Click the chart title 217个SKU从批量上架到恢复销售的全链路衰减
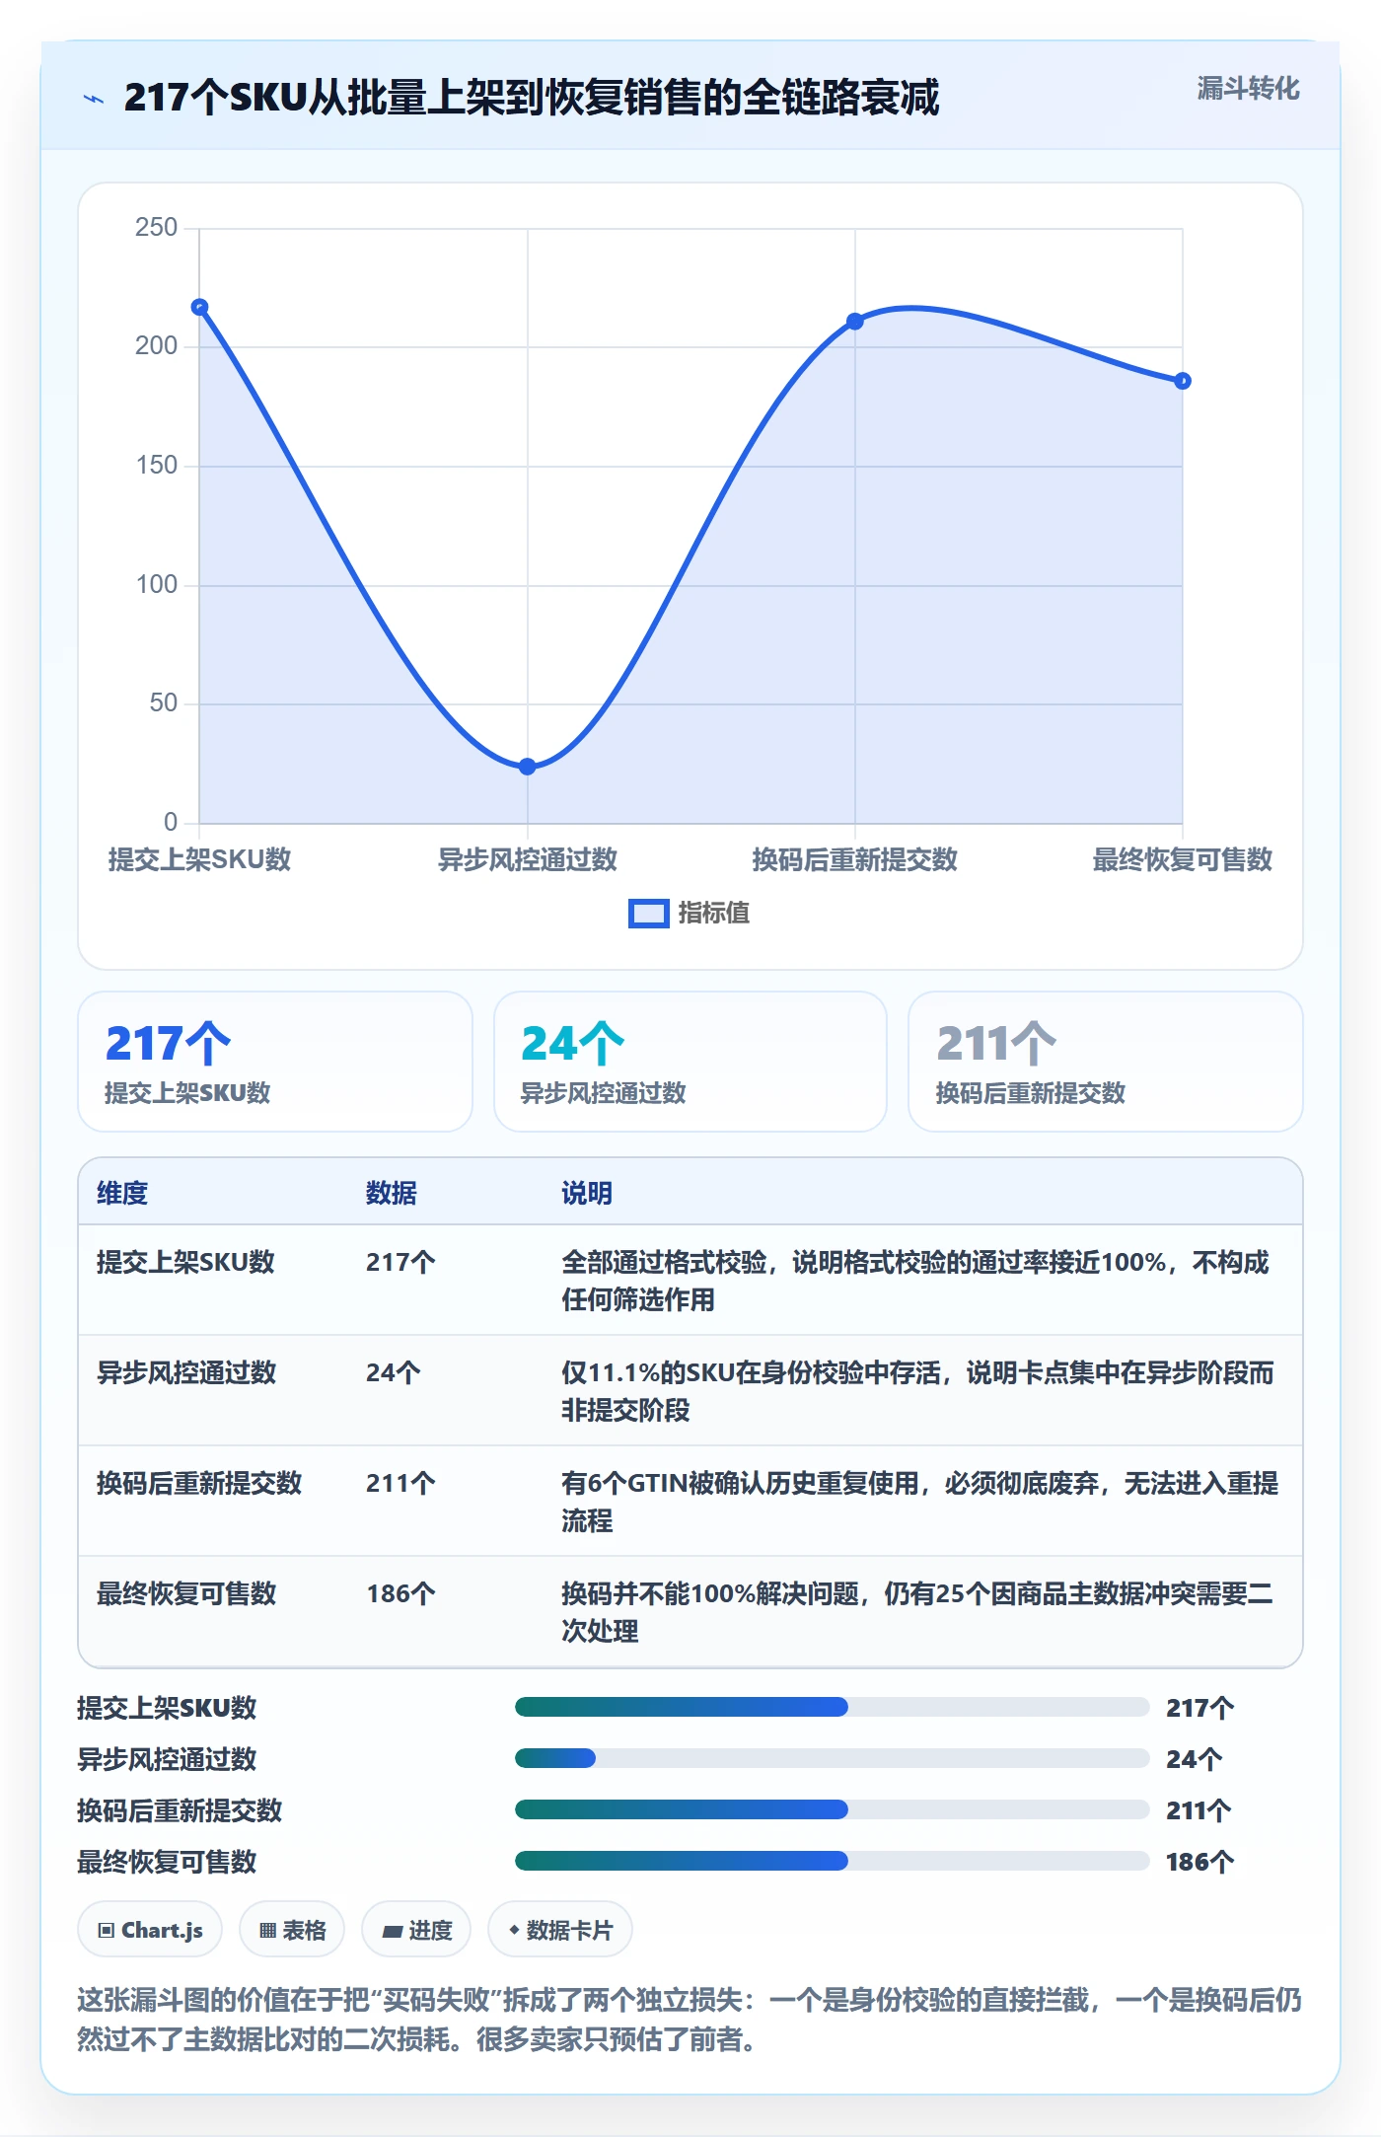 coord(532,98)
